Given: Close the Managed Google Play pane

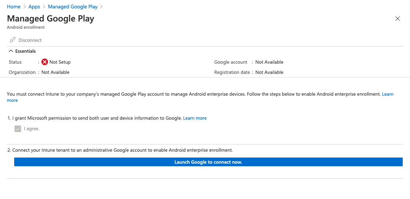Looking at the screenshot, I should tap(397, 19).
